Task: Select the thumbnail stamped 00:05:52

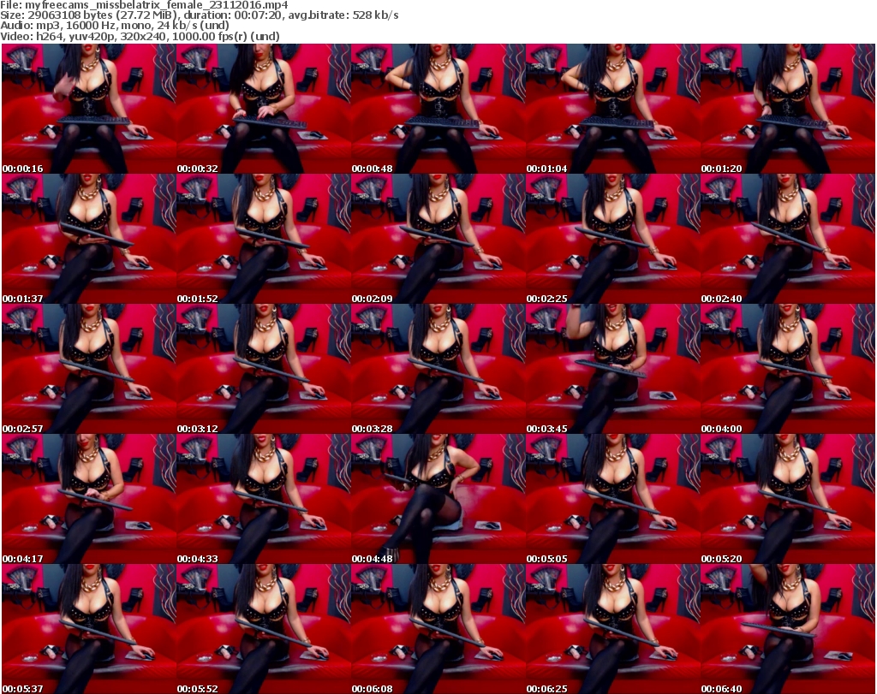Action: pos(264,629)
